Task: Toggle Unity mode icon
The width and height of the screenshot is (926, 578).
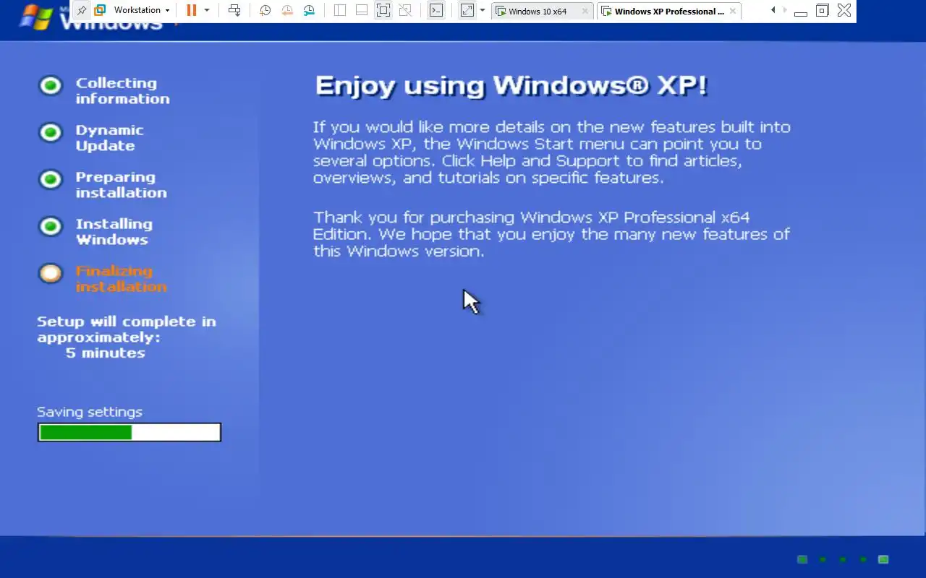Action: [405, 10]
